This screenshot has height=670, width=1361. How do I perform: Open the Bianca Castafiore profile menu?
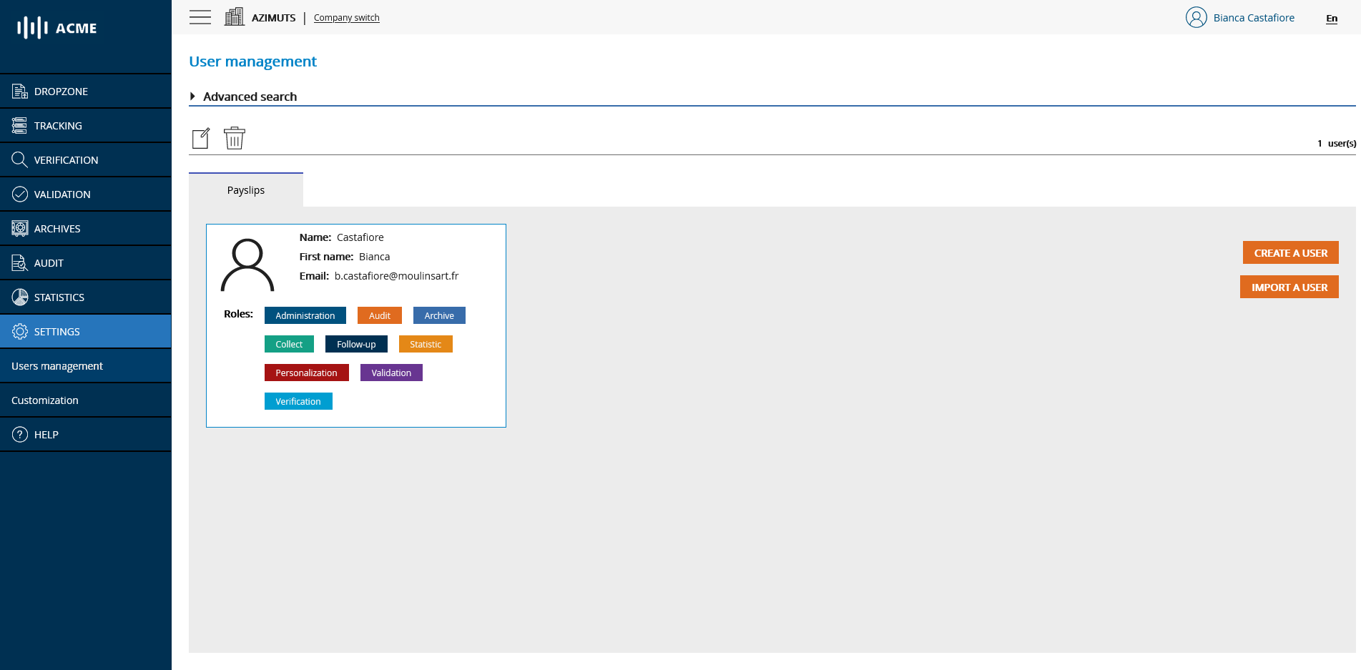pos(1241,17)
